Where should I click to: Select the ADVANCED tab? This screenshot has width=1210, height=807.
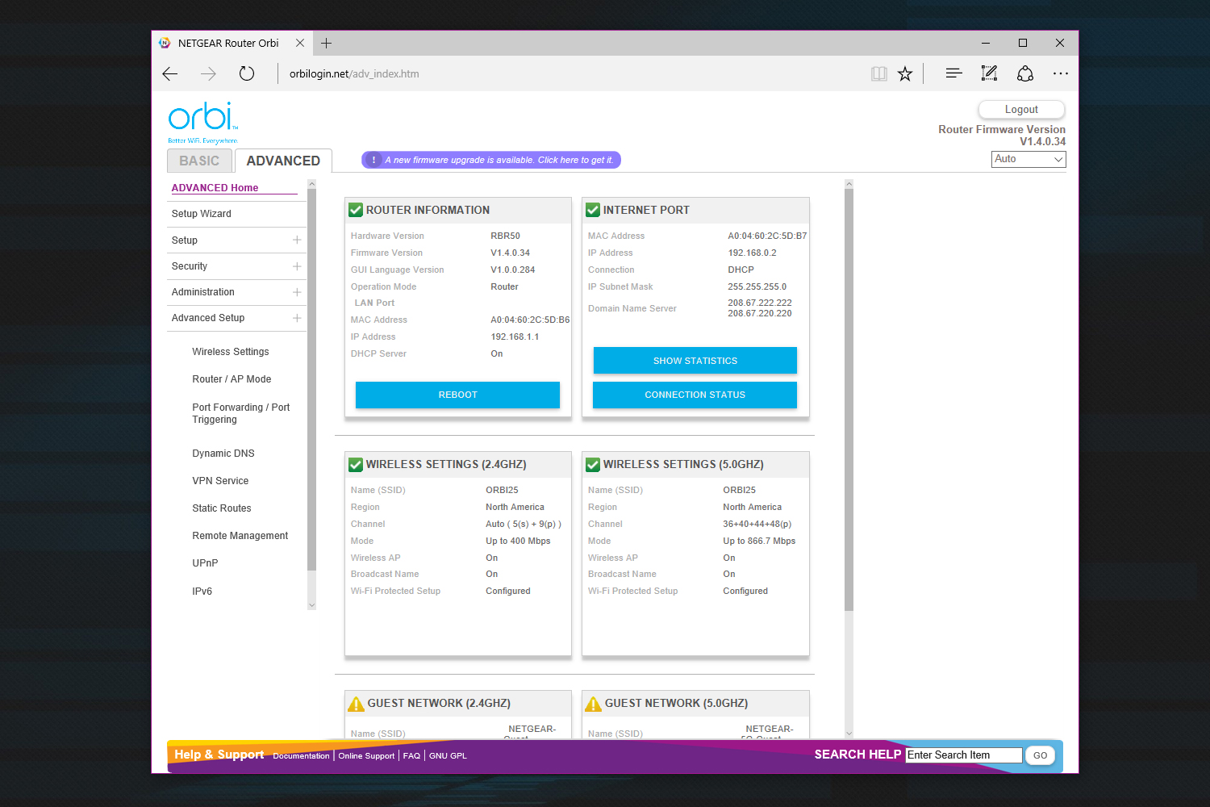283,161
